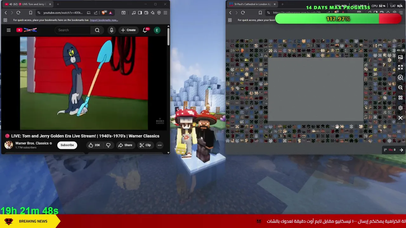The width and height of the screenshot is (406, 228).
Task: Open site settings icon beside the YouTube URL
Action: [39, 13]
